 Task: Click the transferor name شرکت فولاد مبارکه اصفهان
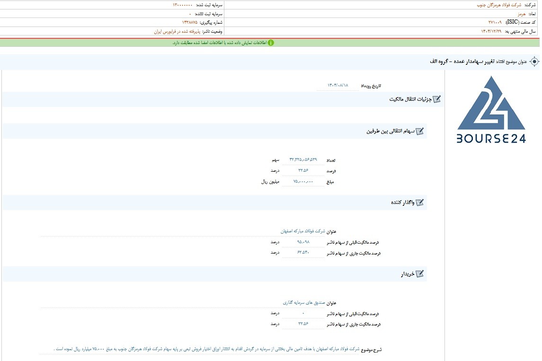point(303,231)
